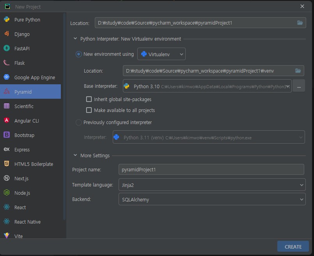Select Previously configured interpreter radio button

pos(79,123)
